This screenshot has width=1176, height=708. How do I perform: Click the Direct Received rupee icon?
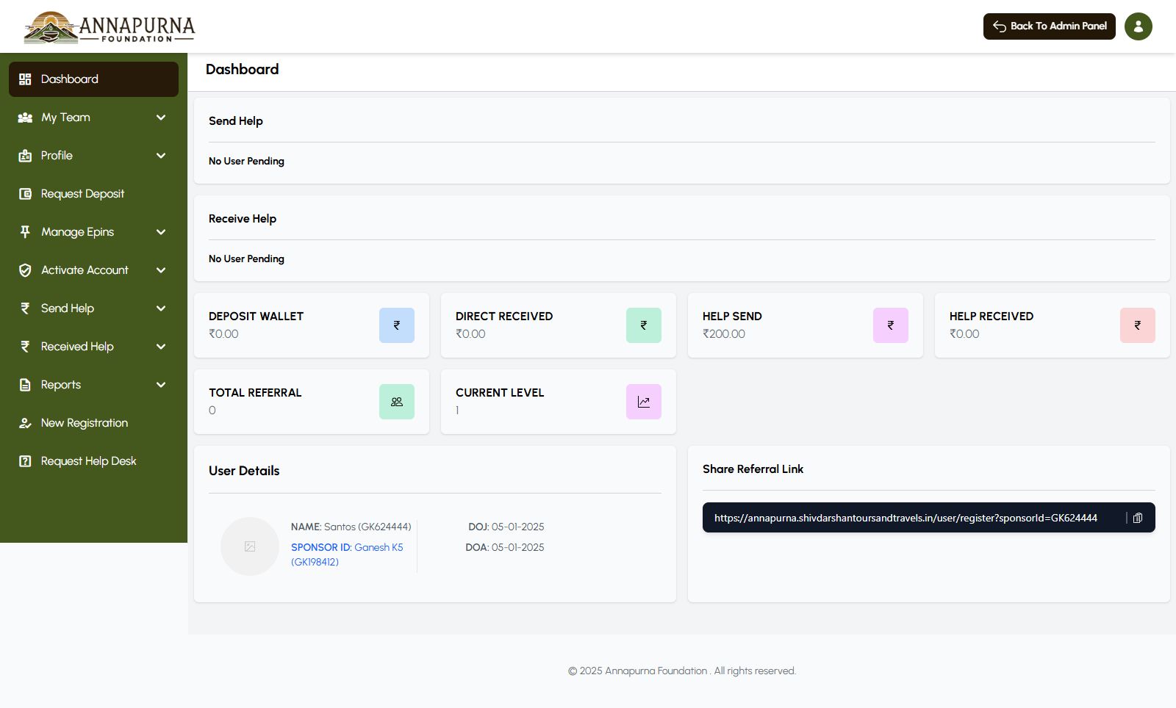644,325
